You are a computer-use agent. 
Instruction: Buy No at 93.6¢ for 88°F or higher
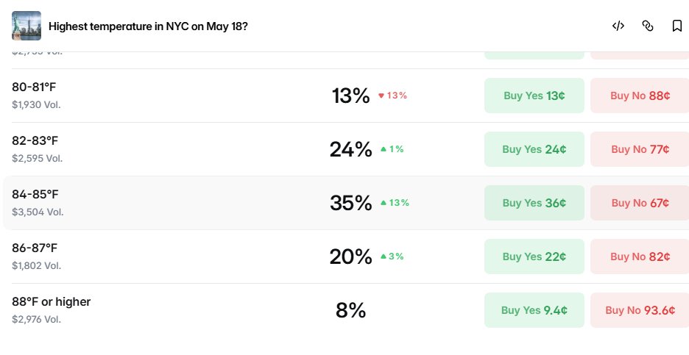coord(640,310)
